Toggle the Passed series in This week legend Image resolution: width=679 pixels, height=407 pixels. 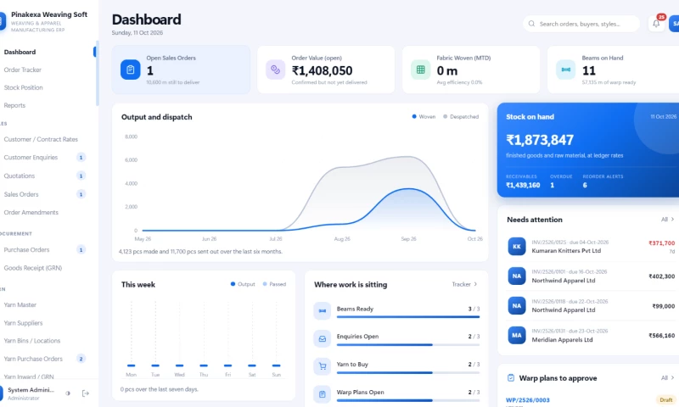pyautogui.click(x=274, y=284)
